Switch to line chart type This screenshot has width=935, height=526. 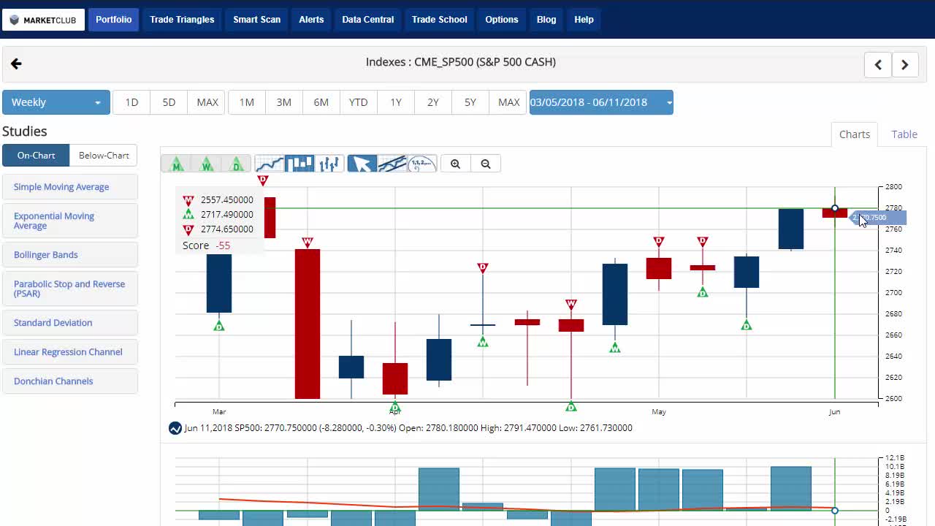(x=269, y=164)
